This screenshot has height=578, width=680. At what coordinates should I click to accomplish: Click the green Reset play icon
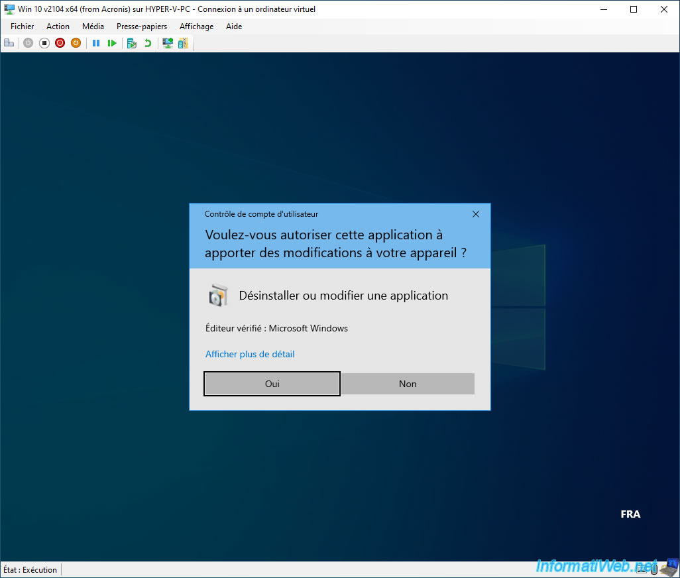click(112, 43)
